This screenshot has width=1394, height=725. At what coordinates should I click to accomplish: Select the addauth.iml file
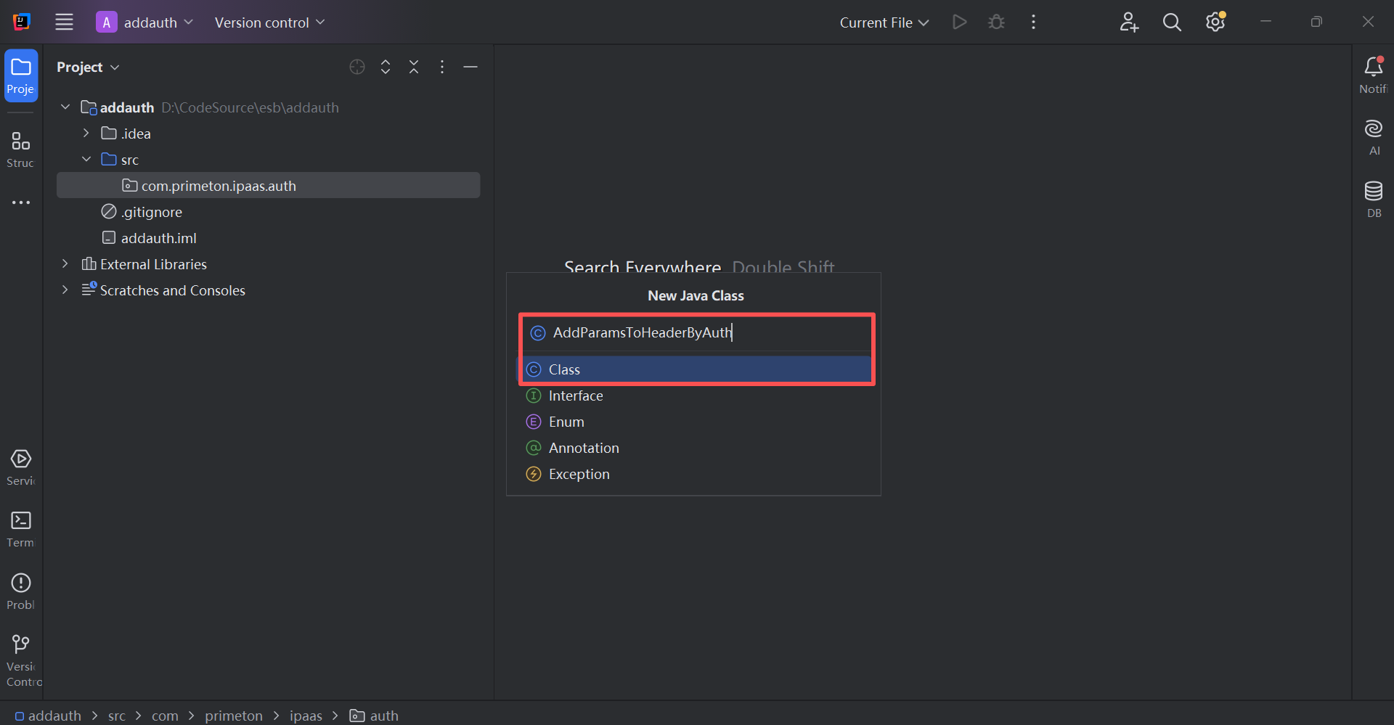158,238
